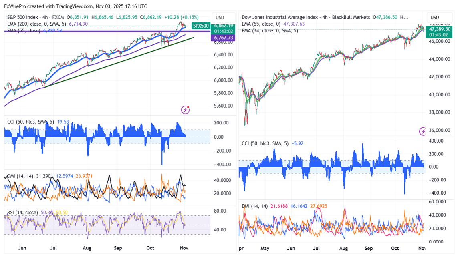Screen dimensions: 456x255
Task: Select the EMA (55, close, 0) legend on Dow chart
Action: point(261,24)
